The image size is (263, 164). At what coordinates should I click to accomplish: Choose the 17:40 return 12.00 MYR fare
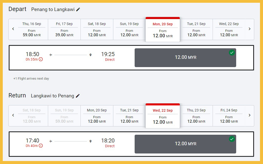[185, 144]
